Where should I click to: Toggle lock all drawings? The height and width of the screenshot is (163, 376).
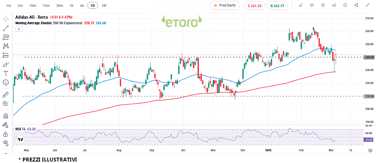6,134
